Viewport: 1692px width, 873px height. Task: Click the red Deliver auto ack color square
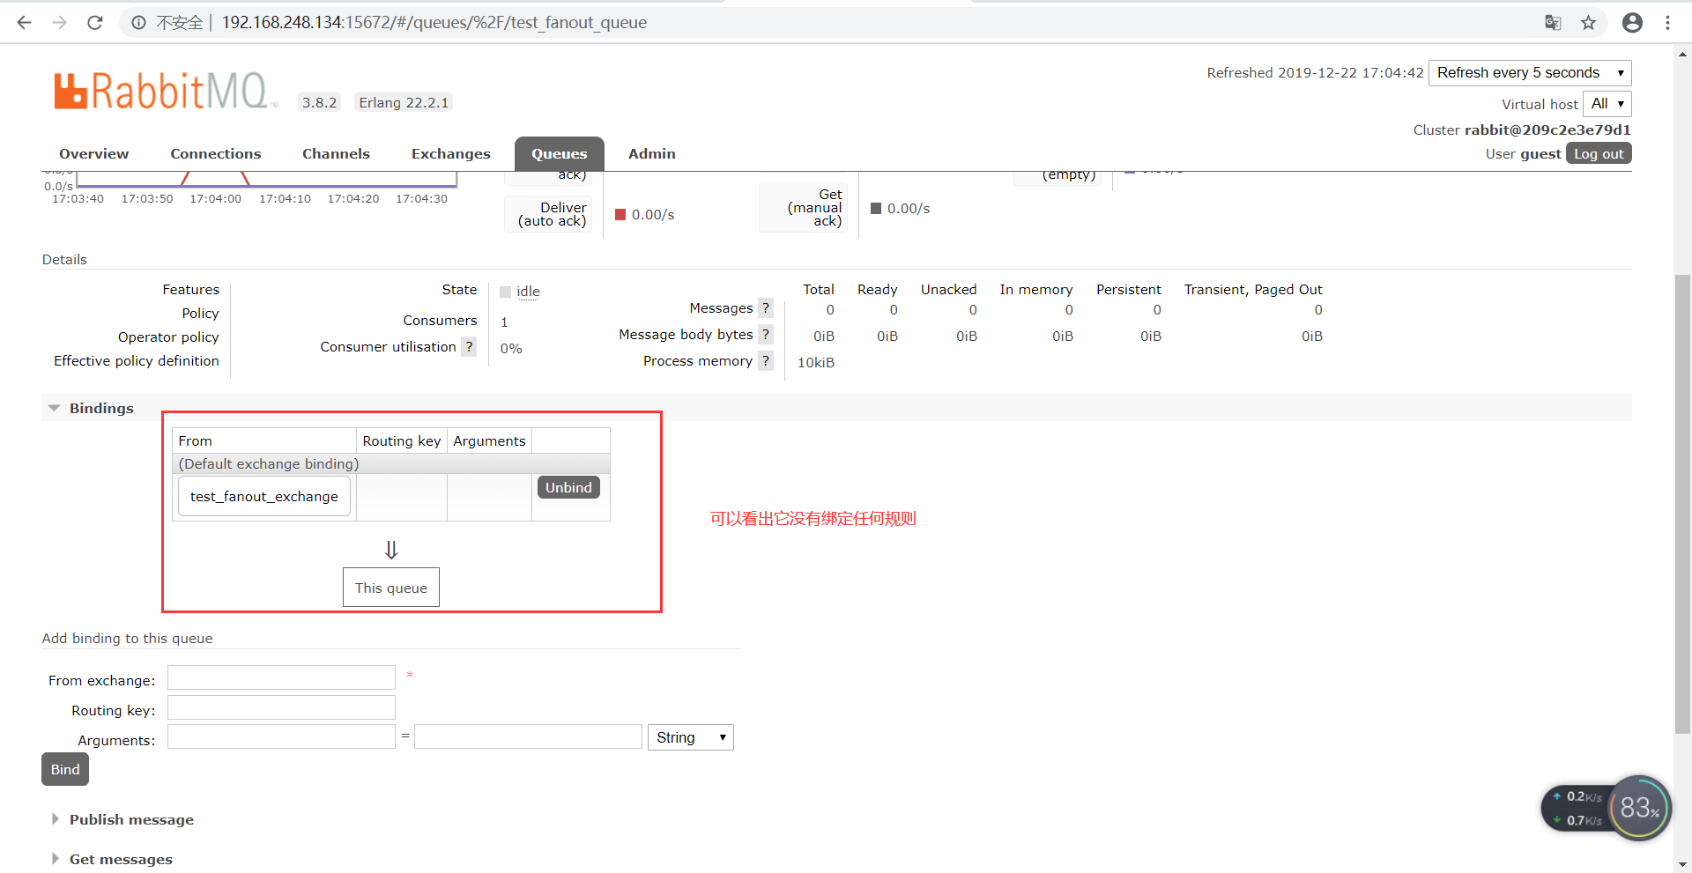coord(620,214)
